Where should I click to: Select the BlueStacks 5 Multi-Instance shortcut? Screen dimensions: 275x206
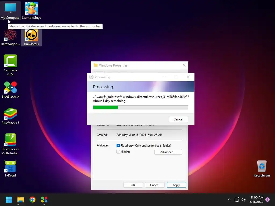point(10,144)
